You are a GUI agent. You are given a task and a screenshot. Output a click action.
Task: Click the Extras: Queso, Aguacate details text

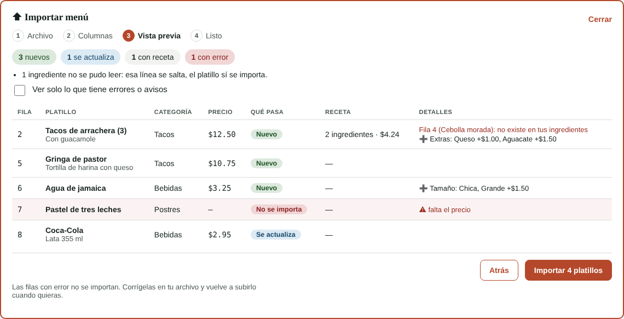(x=493, y=139)
